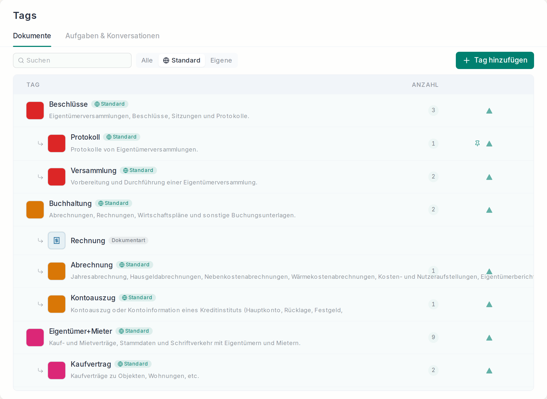Click the triangle icon in the Abrechnung row
Image resolution: width=547 pixels, height=399 pixels.
[489, 271]
